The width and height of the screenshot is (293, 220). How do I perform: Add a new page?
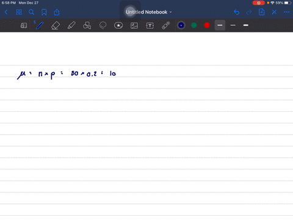(x=262, y=12)
